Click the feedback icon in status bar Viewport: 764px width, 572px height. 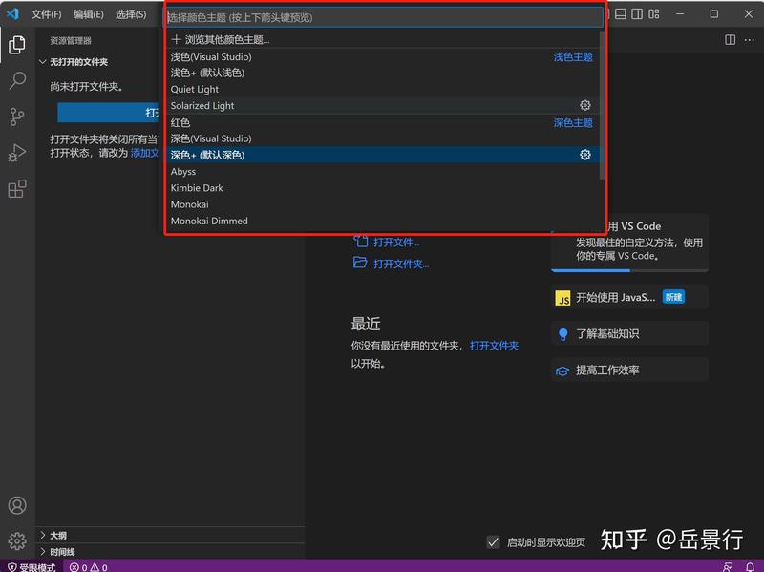[728, 566]
